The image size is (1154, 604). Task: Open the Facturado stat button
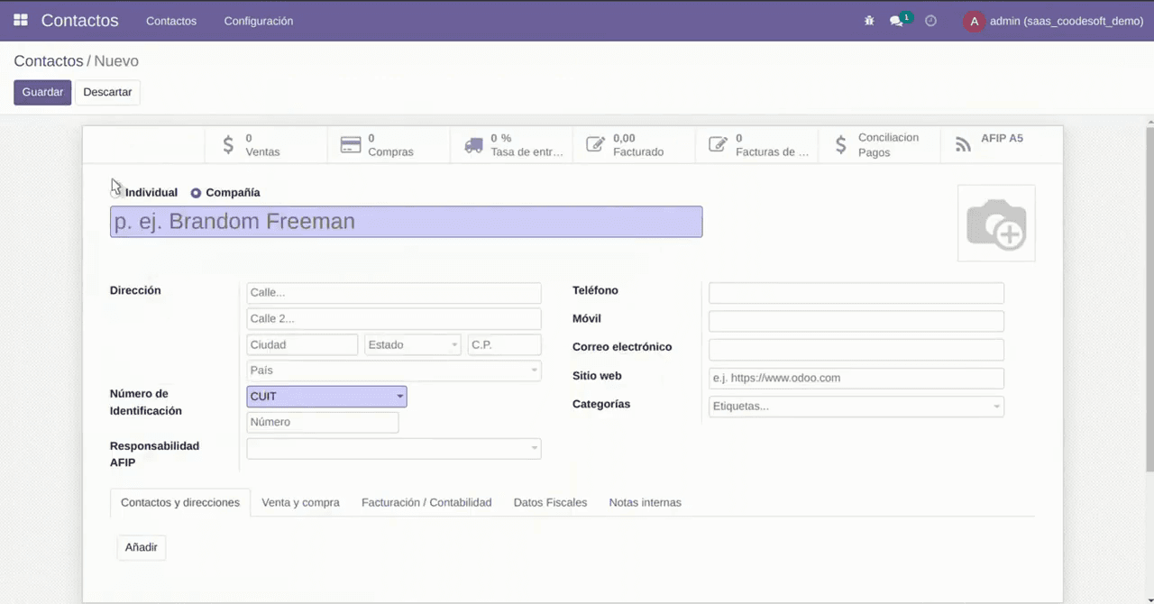(x=635, y=145)
